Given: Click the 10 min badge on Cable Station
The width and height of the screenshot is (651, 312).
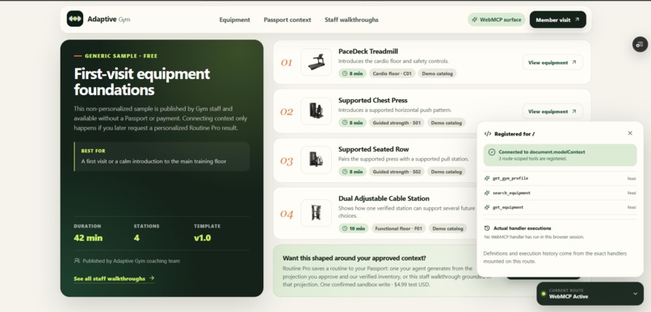Looking at the screenshot, I should pos(353,228).
